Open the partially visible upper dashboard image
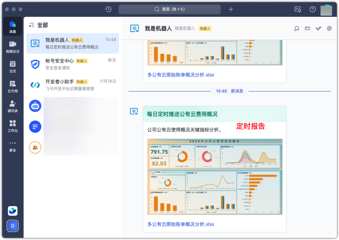This screenshot has height=240, width=339. point(215,53)
